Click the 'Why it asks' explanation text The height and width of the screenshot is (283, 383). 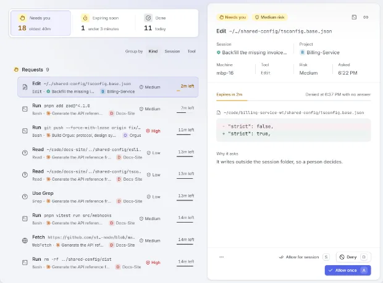(x=279, y=162)
